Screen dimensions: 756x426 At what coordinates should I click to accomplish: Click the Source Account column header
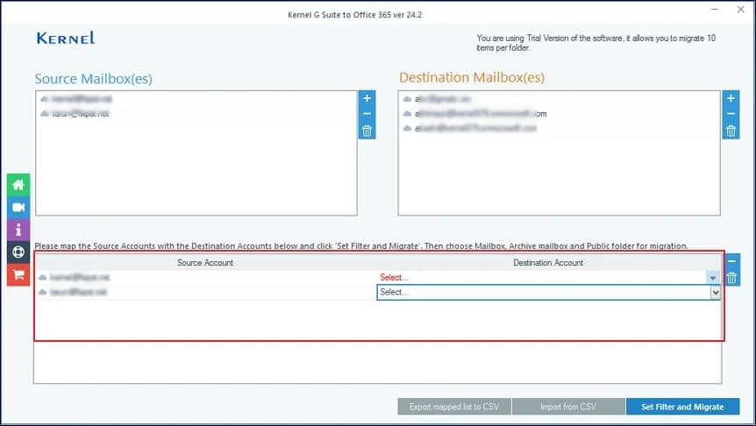coord(205,263)
